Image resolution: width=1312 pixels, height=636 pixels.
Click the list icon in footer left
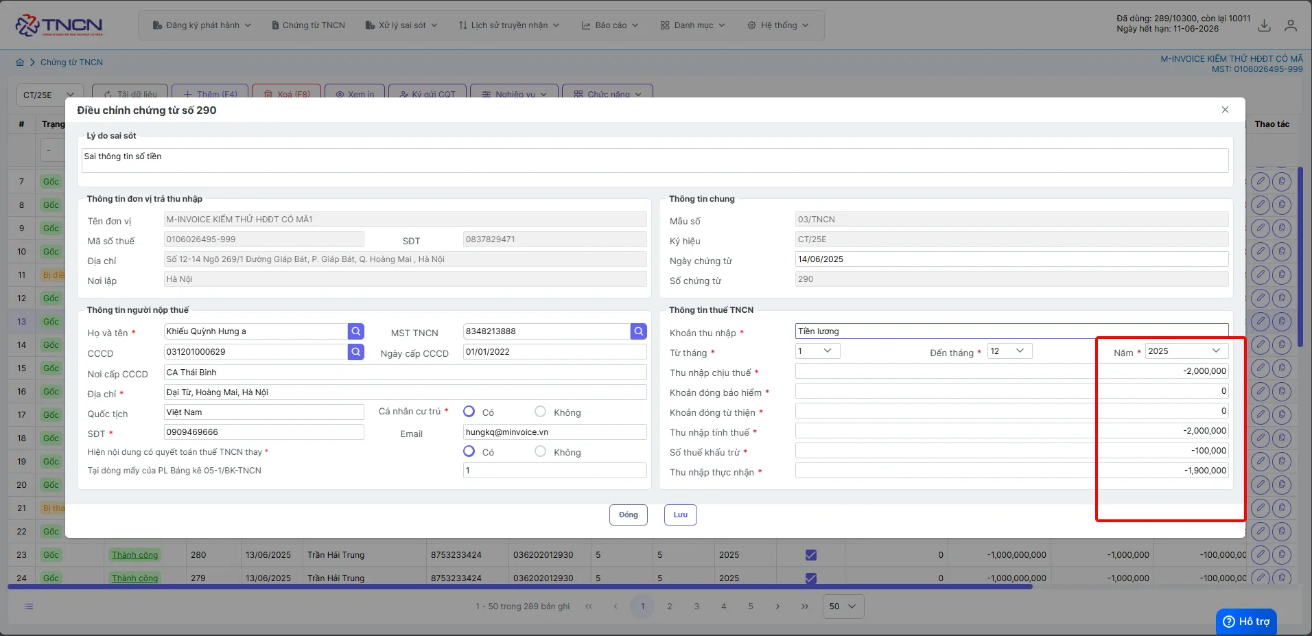[x=29, y=606]
